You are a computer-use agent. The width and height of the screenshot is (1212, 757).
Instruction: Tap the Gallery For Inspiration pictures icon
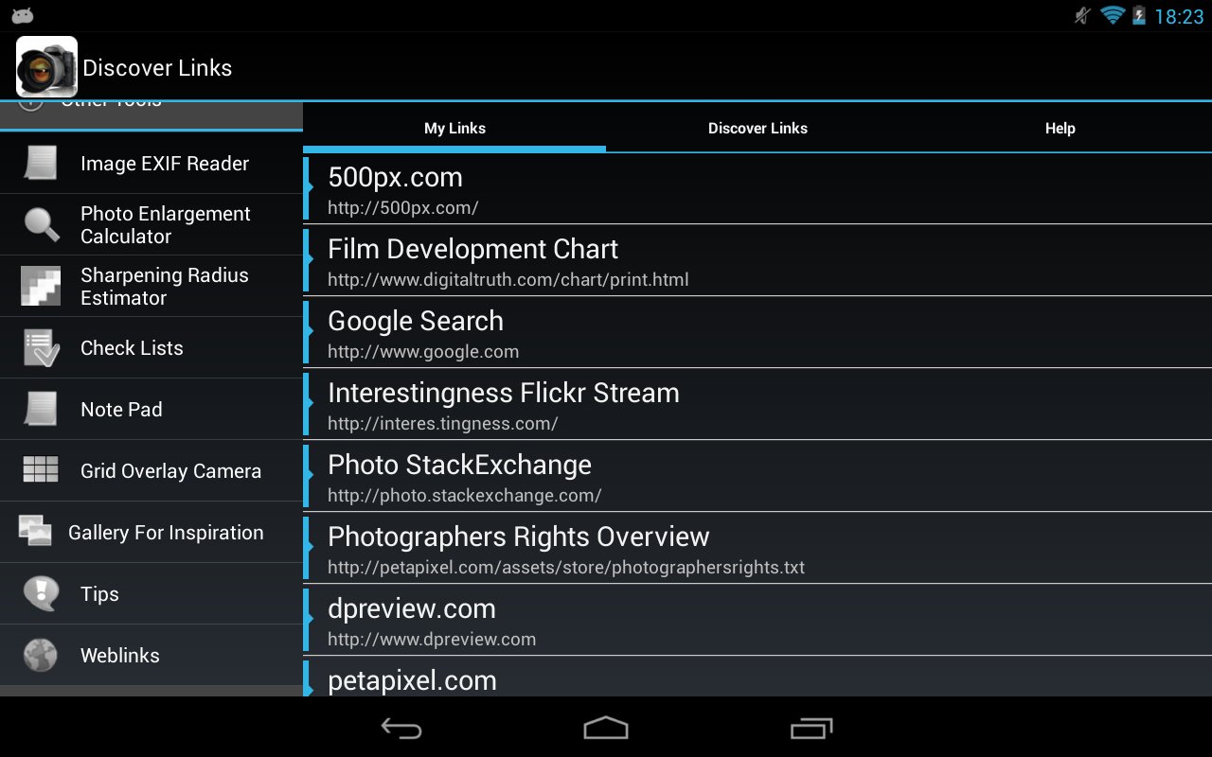35,532
